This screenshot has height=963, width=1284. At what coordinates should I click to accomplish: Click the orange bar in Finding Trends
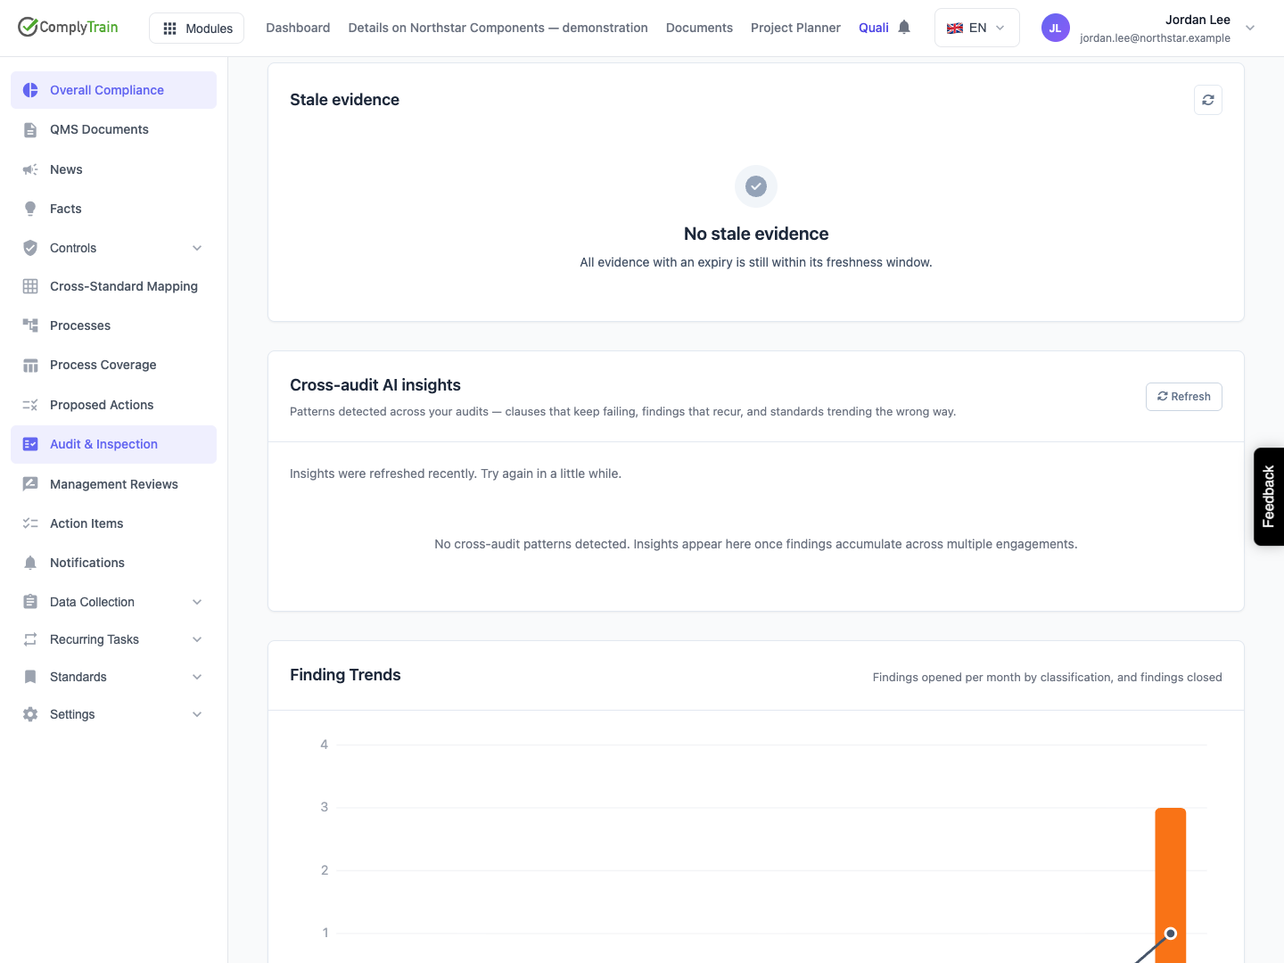tap(1170, 885)
